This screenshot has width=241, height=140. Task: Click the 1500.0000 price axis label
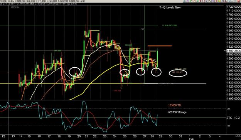coord(234,95)
